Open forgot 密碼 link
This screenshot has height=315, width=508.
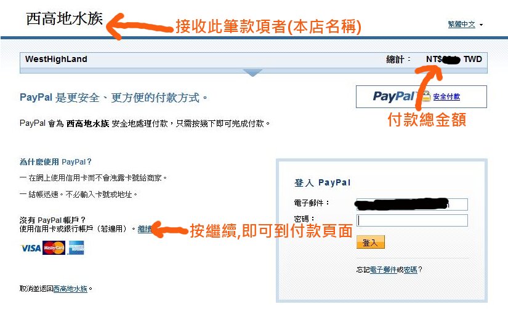click(x=410, y=270)
